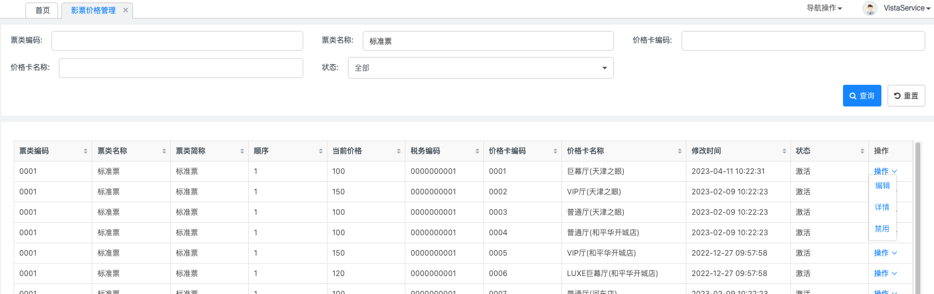Click the user avatar icon
The image size is (934, 294).
[870, 8]
